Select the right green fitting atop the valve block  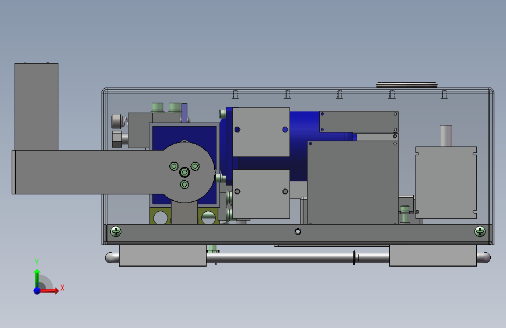175,107
